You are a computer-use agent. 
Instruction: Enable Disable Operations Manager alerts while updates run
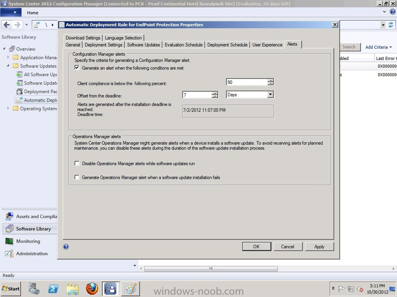pyautogui.click(x=77, y=164)
